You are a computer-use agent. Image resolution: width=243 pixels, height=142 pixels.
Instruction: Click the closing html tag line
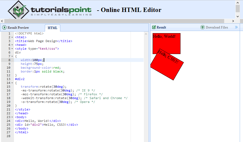point(22,132)
